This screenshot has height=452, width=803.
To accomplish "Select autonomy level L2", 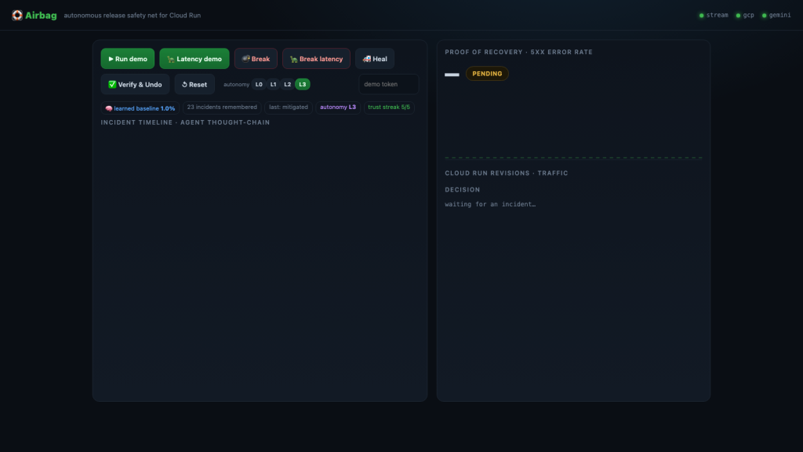I will coord(287,85).
